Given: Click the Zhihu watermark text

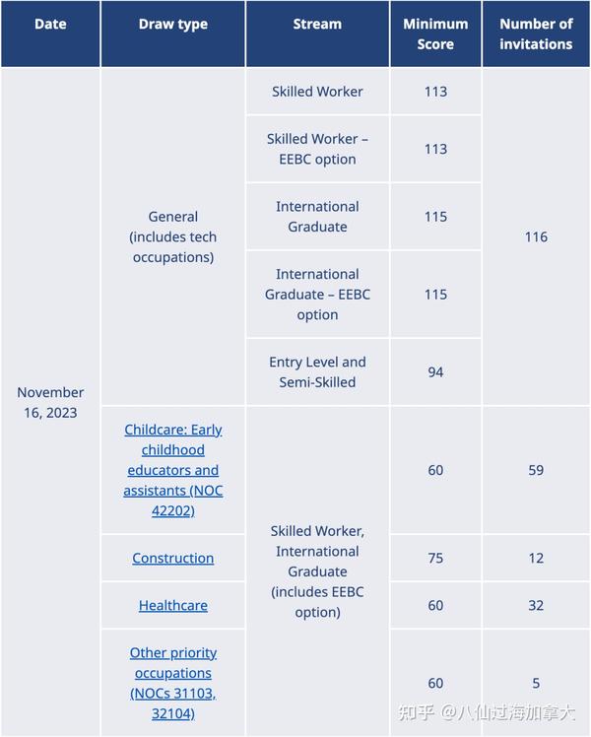Looking at the screenshot, I should 487,712.
